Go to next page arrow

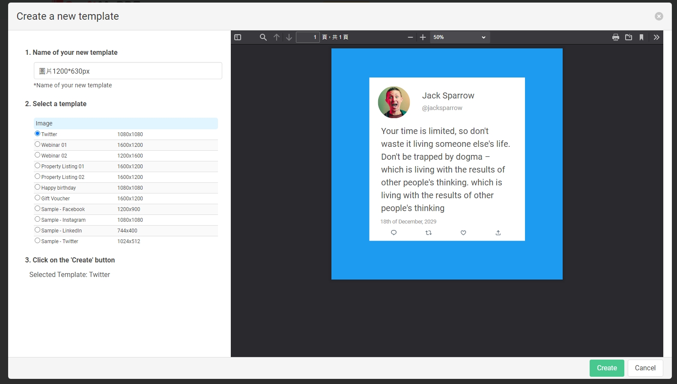(x=289, y=37)
